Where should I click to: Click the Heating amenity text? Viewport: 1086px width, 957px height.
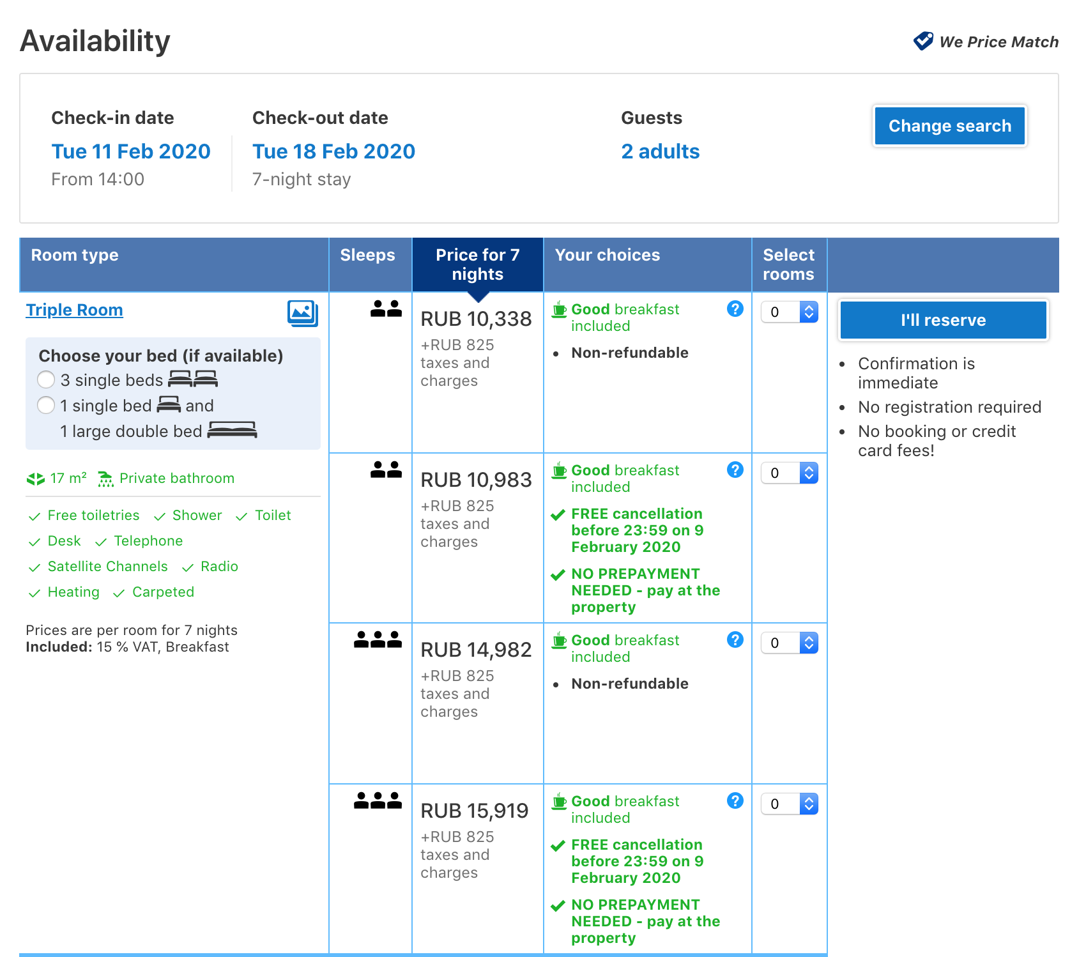point(73,592)
